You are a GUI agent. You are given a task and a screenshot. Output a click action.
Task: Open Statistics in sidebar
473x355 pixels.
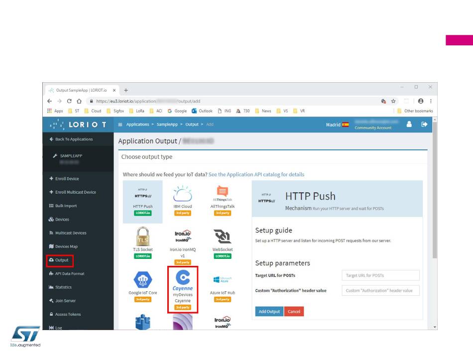60,287
